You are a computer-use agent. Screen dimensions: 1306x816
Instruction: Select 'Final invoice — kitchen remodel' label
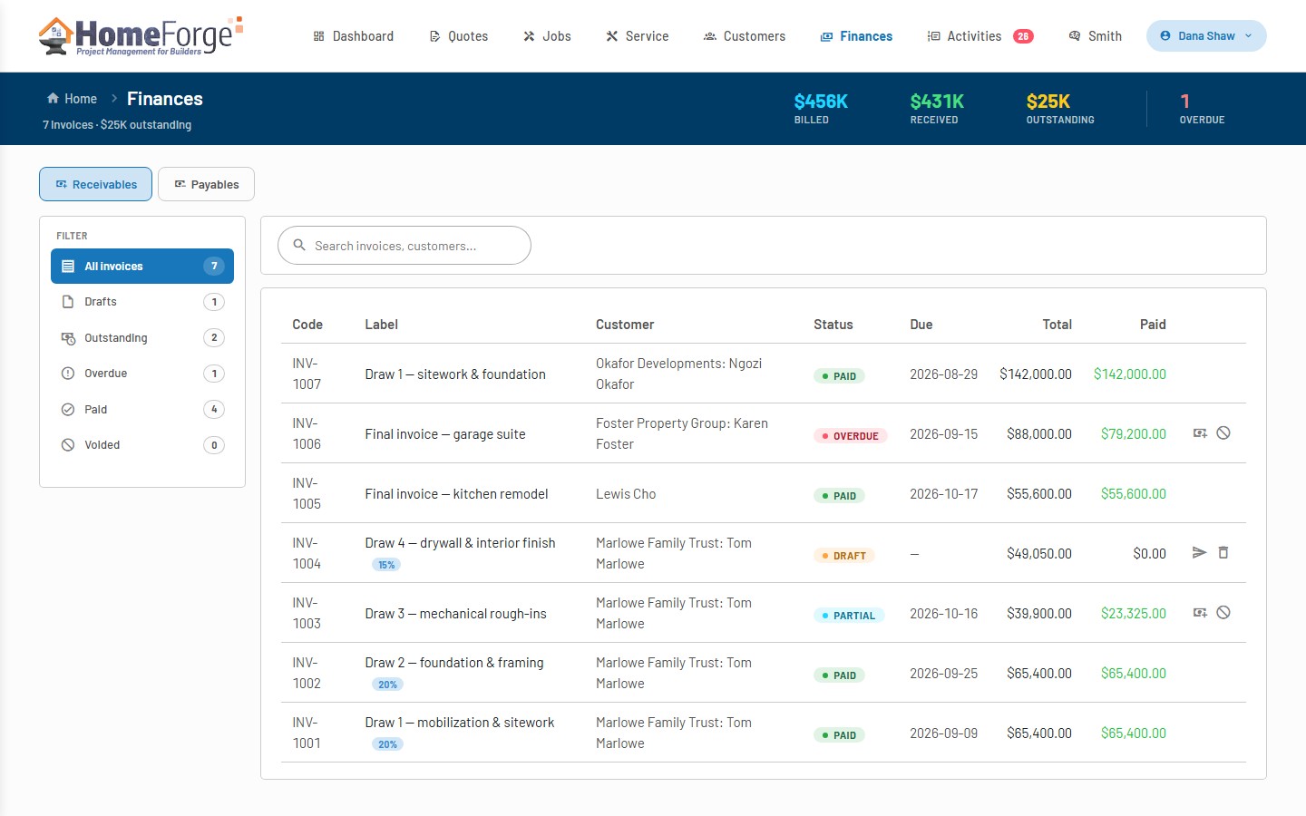click(x=456, y=494)
